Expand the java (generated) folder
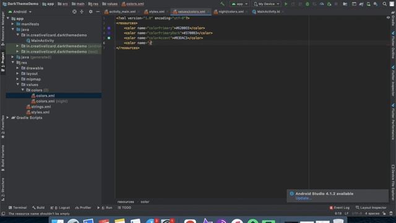 [12, 57]
